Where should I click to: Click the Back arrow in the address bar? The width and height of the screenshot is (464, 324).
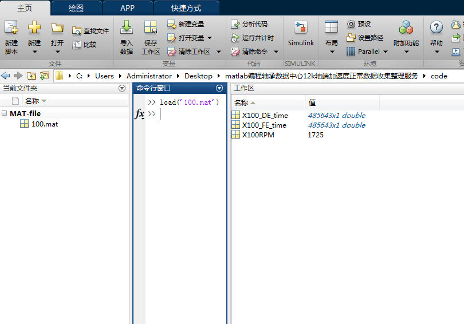[x=5, y=76]
